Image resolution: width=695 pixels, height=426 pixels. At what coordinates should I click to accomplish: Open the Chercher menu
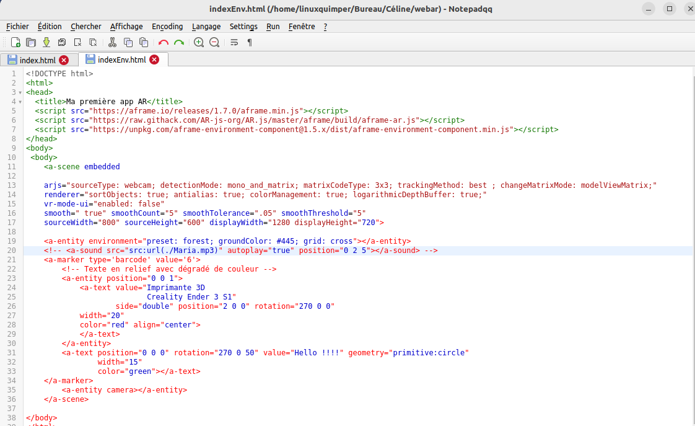[x=86, y=27]
